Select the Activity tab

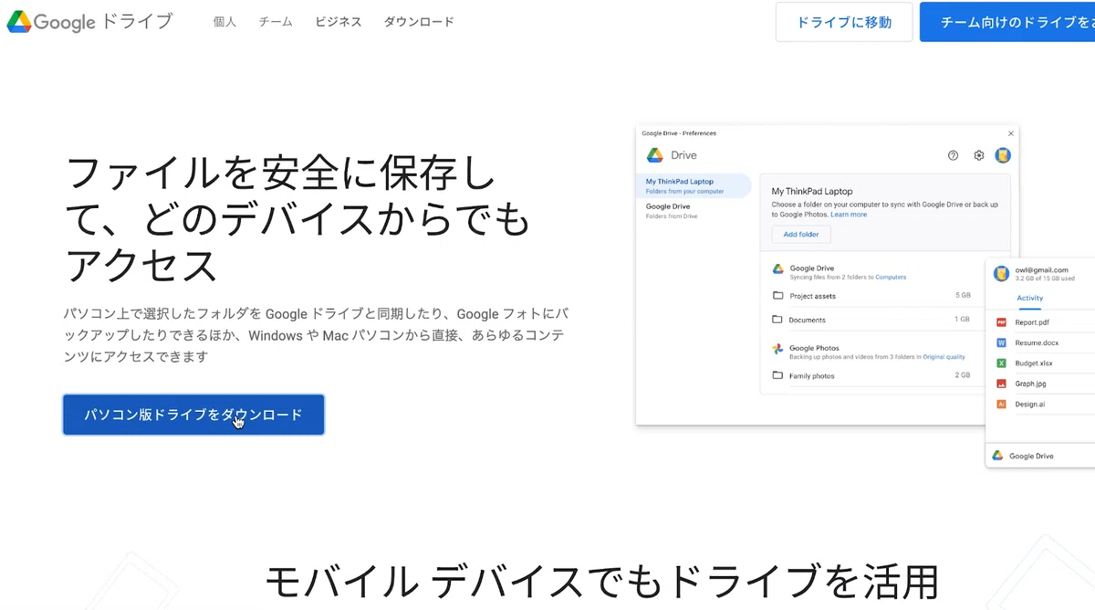click(1029, 299)
